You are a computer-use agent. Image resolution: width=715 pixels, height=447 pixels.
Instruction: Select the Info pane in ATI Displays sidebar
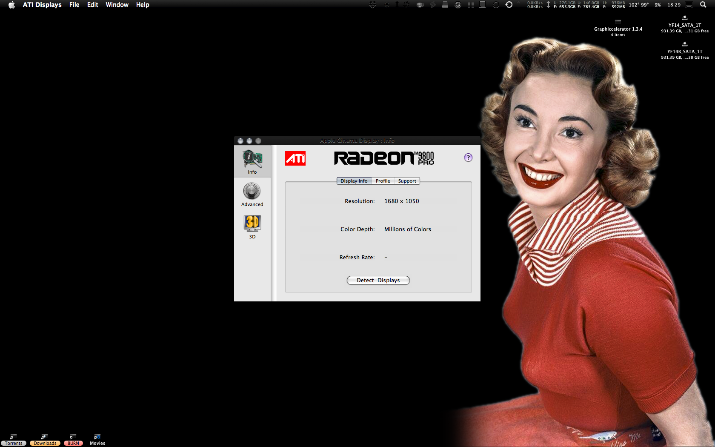pos(252,161)
